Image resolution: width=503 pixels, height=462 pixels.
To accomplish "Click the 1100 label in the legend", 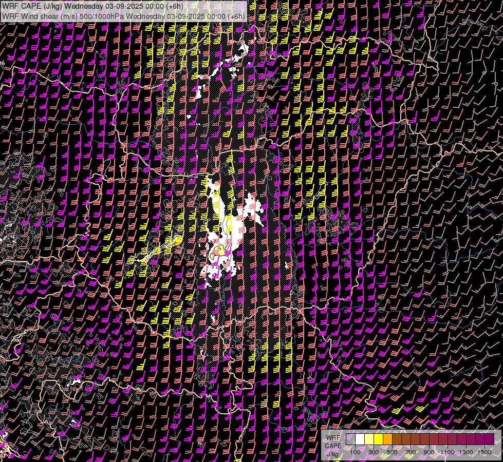I will [x=448, y=452].
